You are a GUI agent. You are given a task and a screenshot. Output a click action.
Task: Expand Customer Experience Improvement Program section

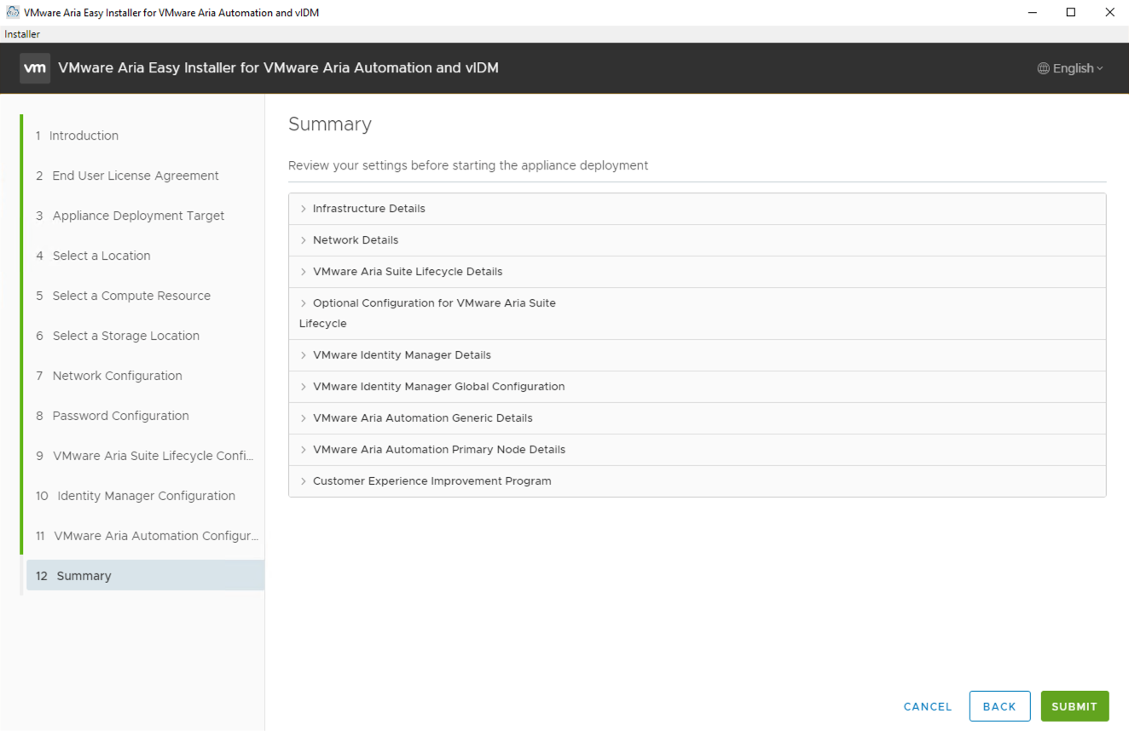pos(698,481)
